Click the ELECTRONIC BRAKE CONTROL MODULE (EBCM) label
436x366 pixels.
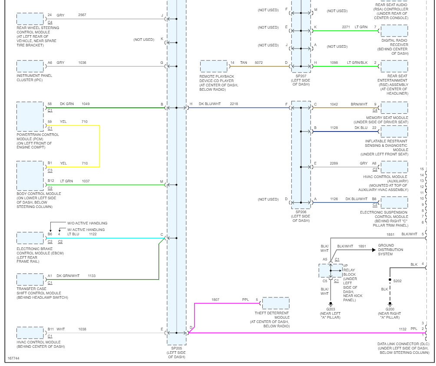tap(40, 255)
